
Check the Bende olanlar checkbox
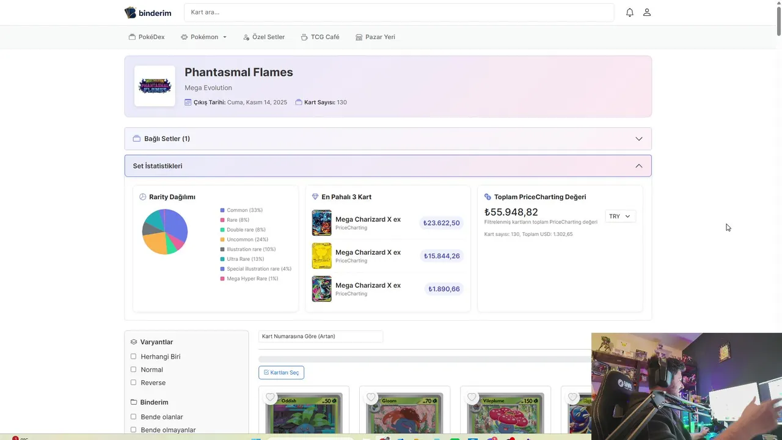[x=134, y=417]
